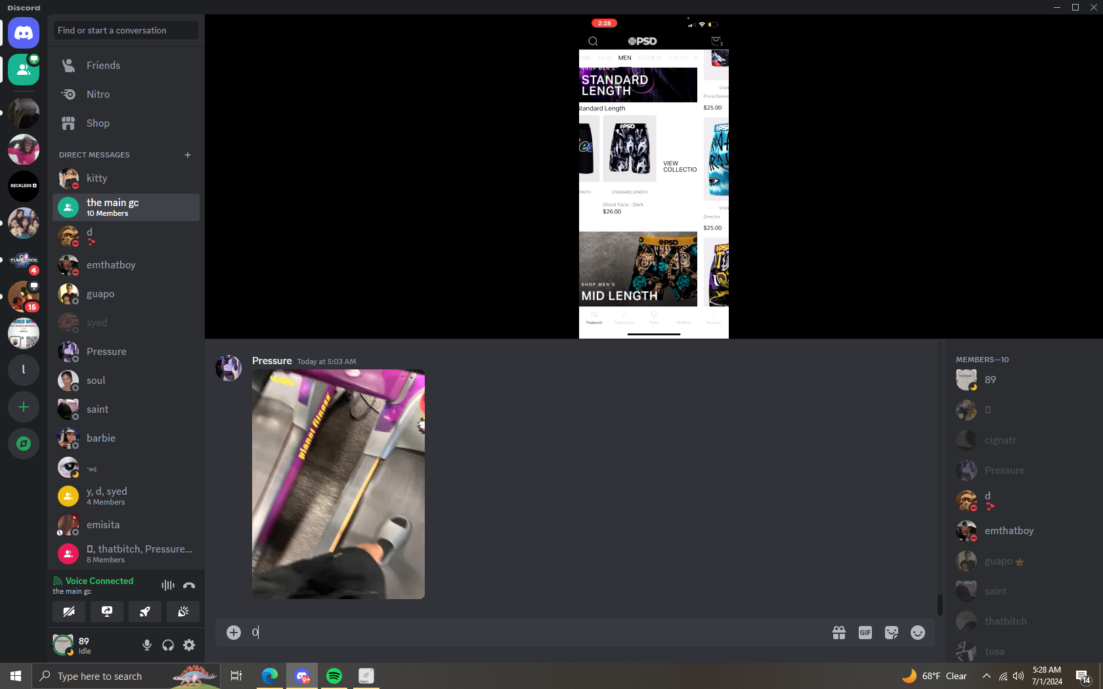Click Pressure's username in the chat message
Image resolution: width=1103 pixels, height=689 pixels.
pos(272,361)
